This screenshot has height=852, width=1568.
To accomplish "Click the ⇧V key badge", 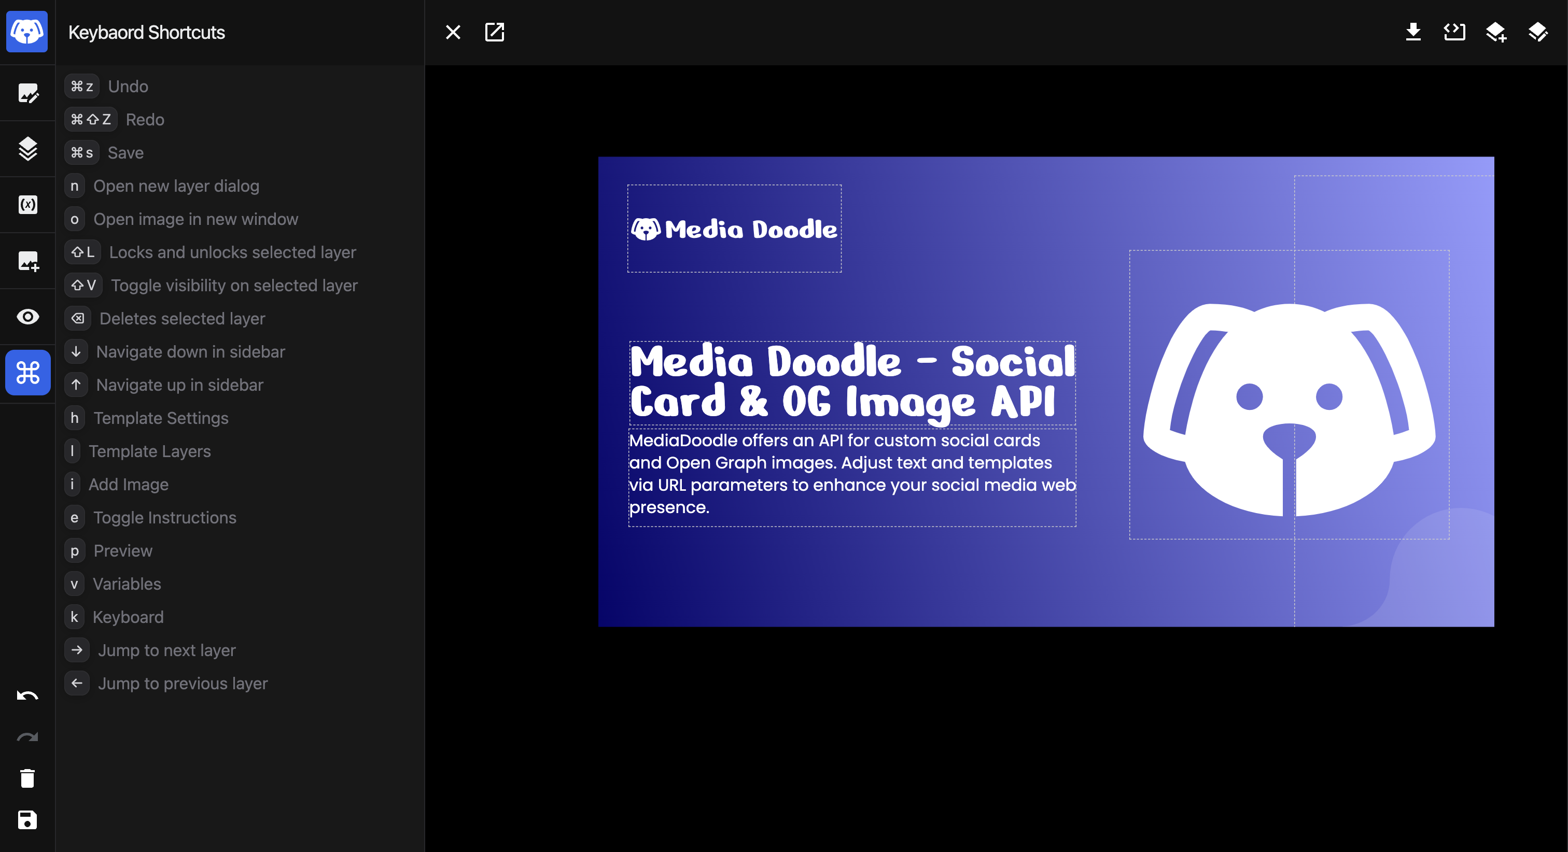I will click(x=83, y=286).
